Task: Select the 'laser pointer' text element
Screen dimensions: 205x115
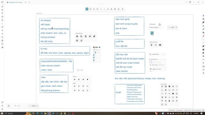Action: [122, 71]
